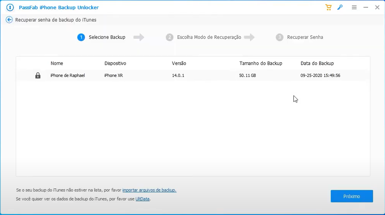
Task: Click the Data do Backup column header
Action: [x=317, y=63]
